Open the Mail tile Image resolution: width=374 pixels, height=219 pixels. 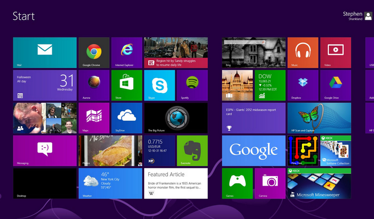click(45, 53)
